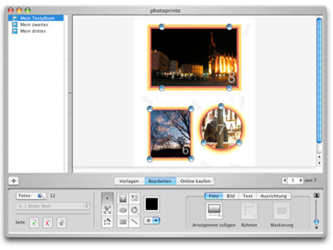
Task: Switch to the Online kaufen tab
Action: 195,181
